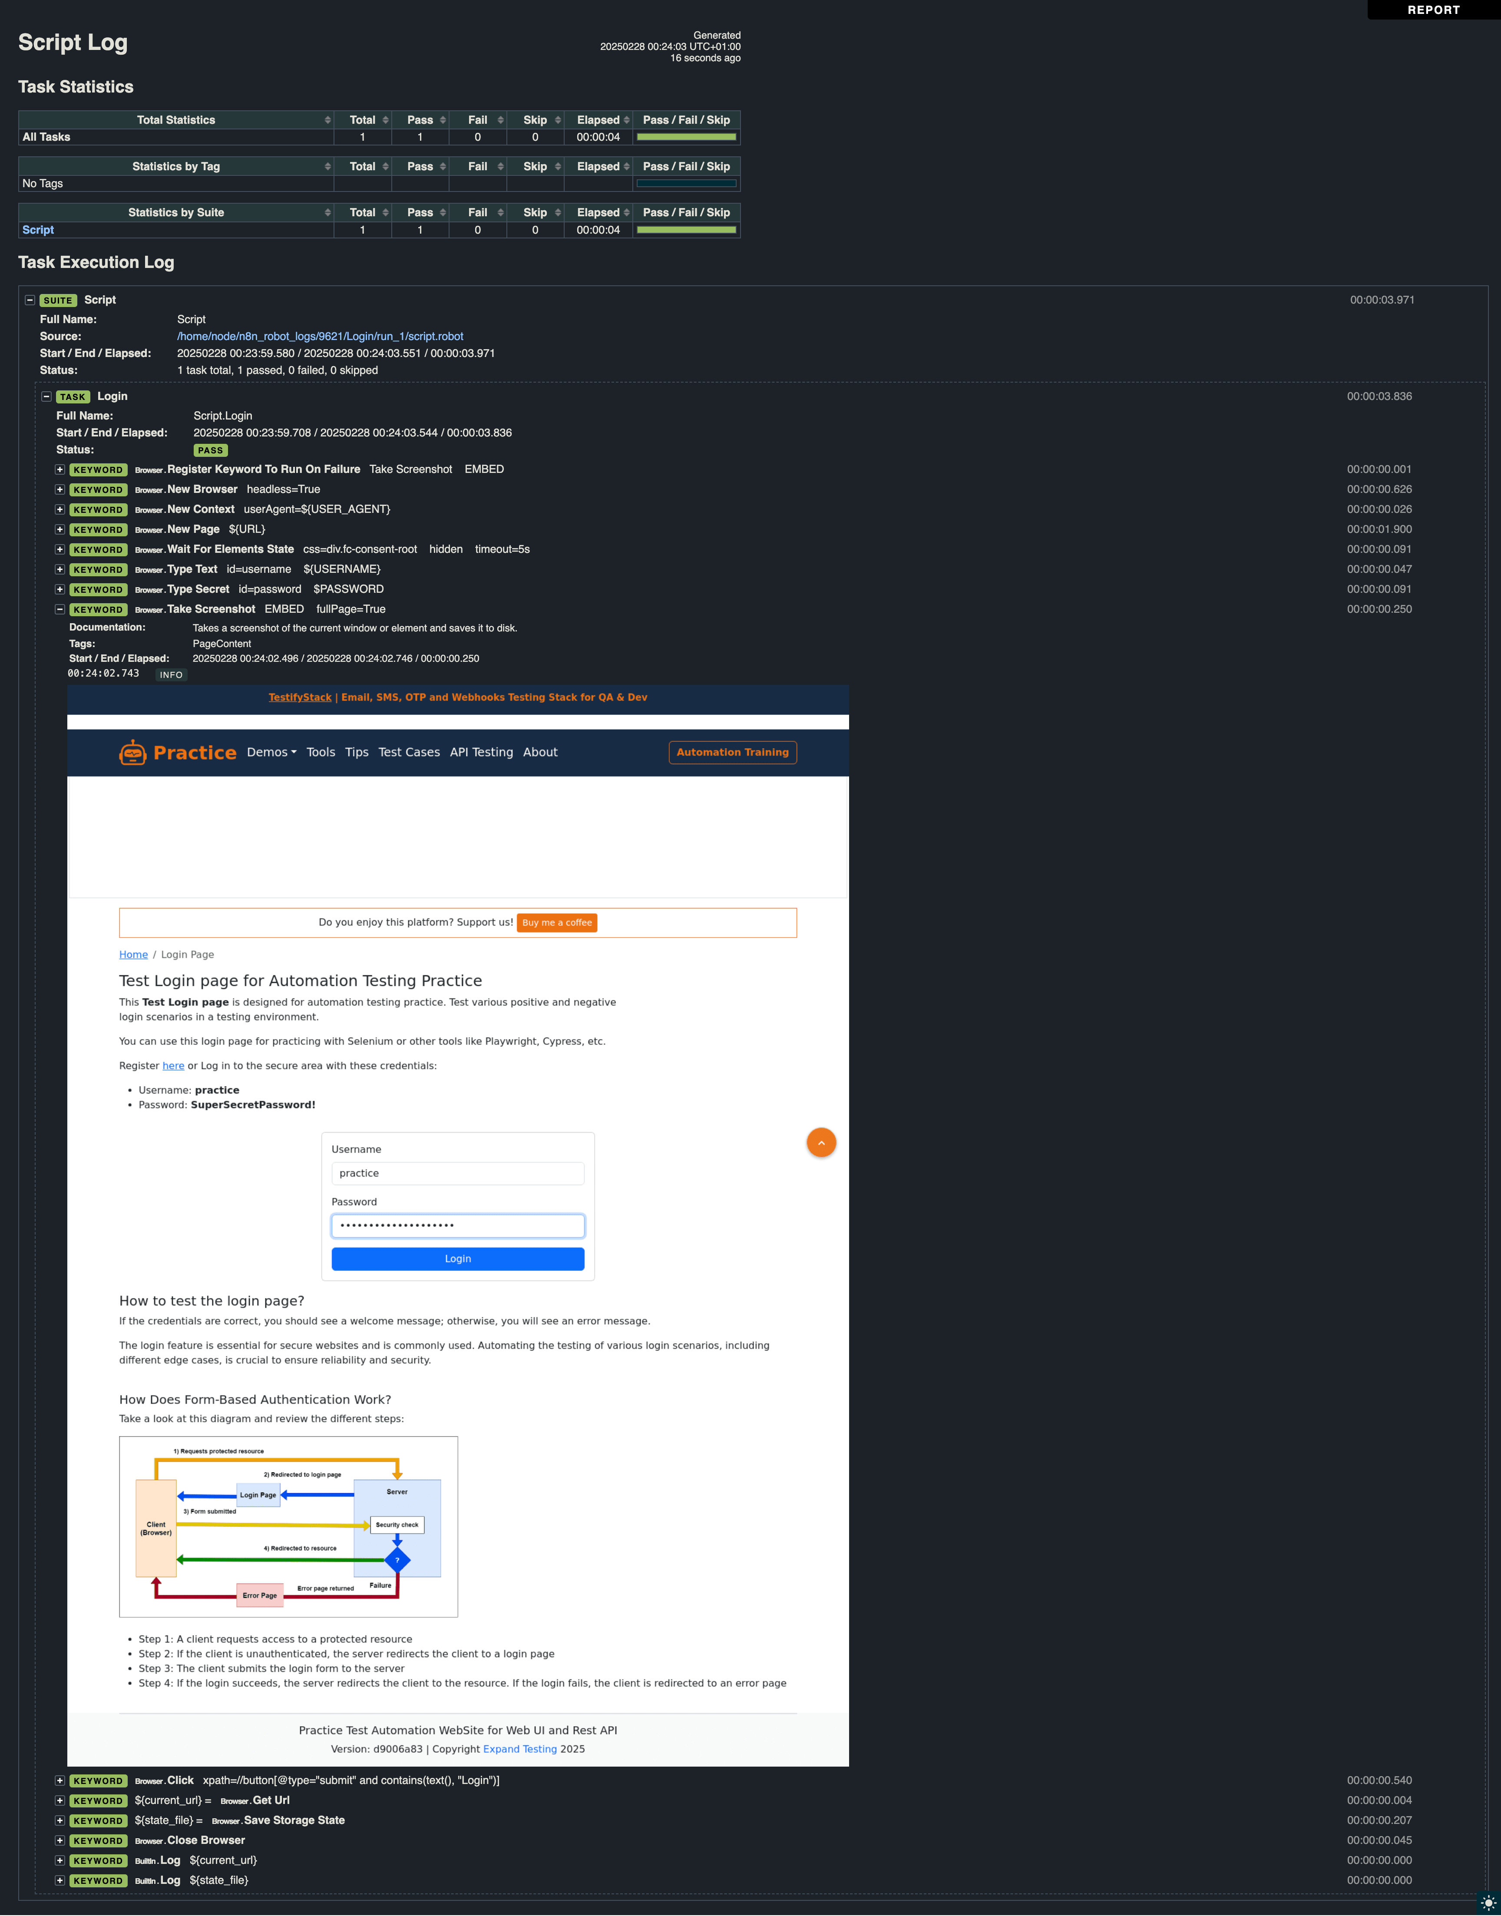
Task: Click the Buy me a coffee button
Action: tap(556, 922)
